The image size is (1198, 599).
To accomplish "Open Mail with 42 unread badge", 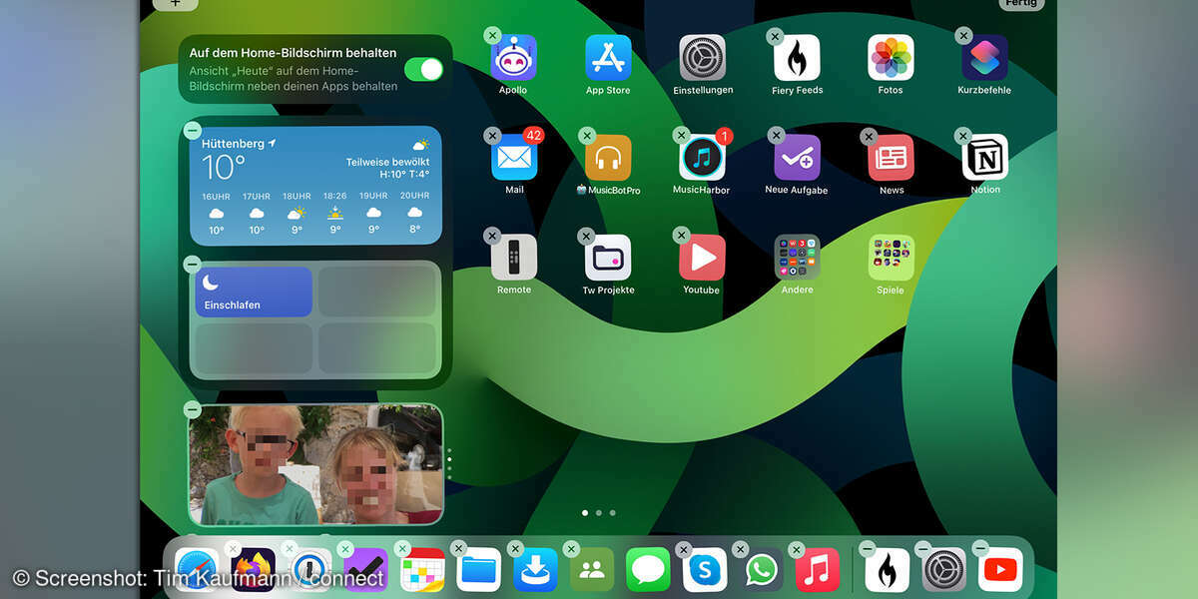I will [514, 158].
